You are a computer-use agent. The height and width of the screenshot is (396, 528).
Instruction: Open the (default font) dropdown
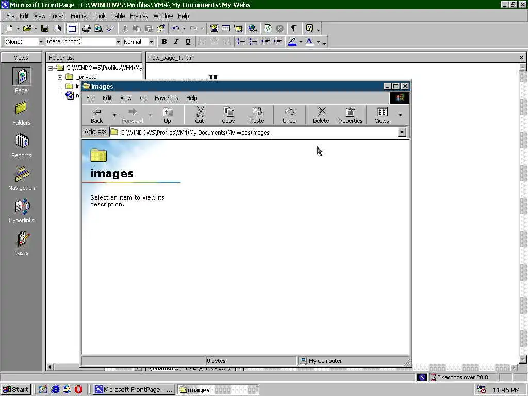[x=118, y=42]
